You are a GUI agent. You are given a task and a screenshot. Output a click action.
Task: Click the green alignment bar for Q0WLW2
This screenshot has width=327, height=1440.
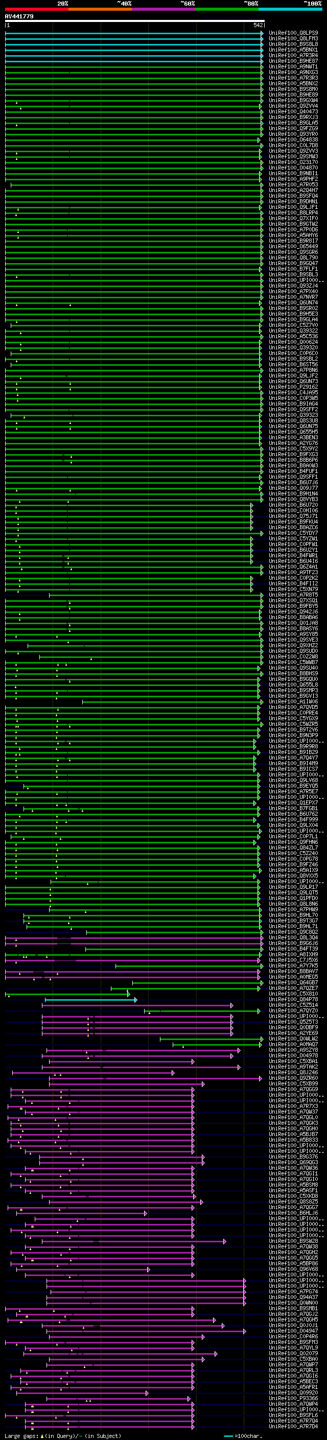[x=212, y=1039]
